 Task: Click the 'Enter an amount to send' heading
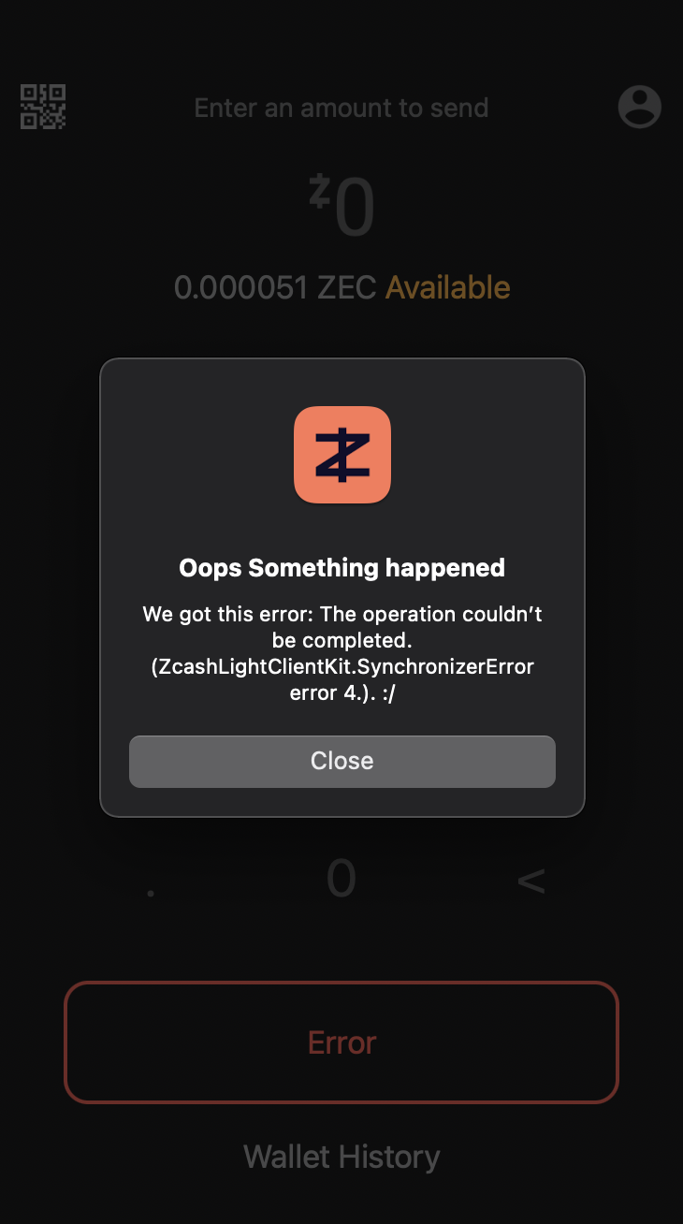tap(341, 108)
